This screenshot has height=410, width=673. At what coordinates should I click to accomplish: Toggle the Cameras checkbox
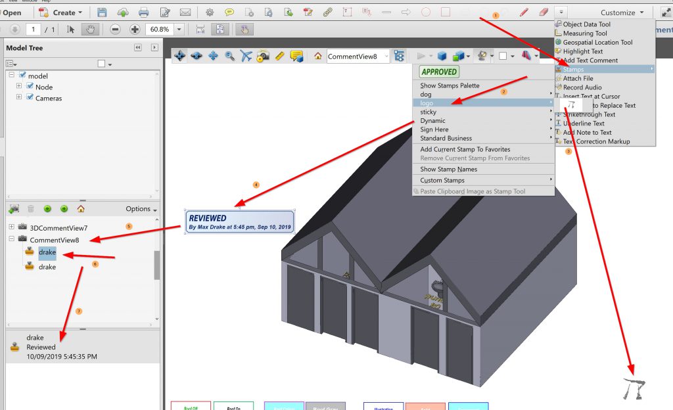click(30, 98)
